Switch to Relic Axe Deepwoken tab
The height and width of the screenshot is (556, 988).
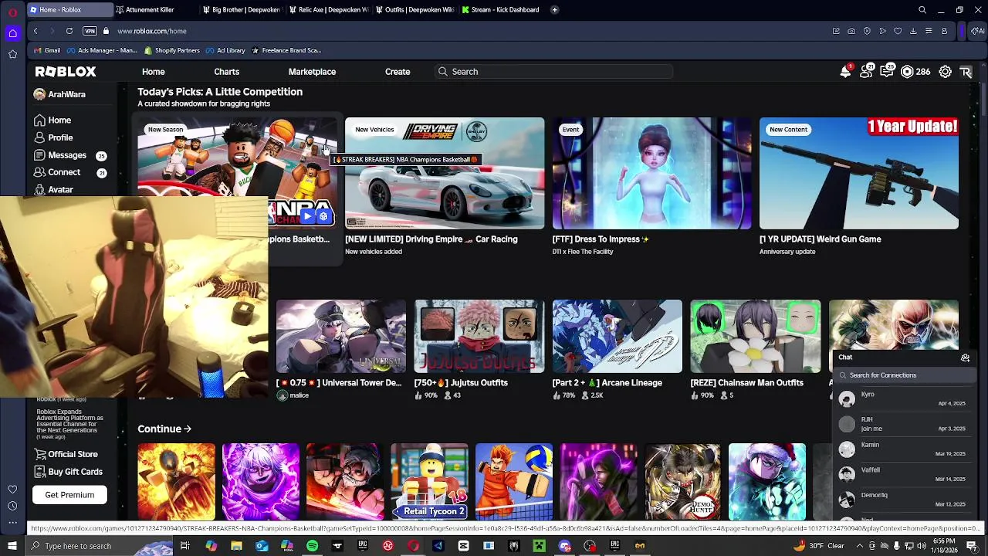click(329, 10)
